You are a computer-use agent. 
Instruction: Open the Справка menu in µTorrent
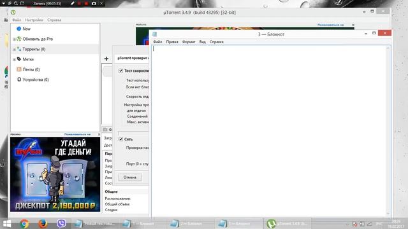pyautogui.click(x=54, y=20)
